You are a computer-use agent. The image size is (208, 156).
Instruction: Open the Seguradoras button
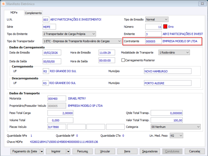(x=150, y=151)
